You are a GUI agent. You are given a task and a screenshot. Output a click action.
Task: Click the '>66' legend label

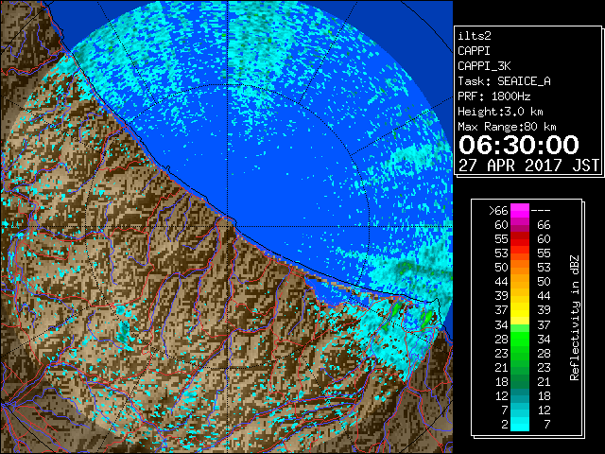[498, 211]
